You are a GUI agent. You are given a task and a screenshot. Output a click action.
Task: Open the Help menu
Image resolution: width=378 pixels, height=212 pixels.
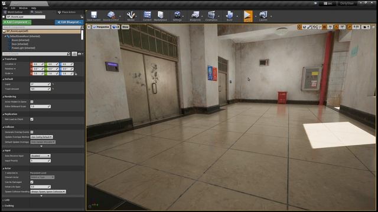pyautogui.click(x=34, y=8)
